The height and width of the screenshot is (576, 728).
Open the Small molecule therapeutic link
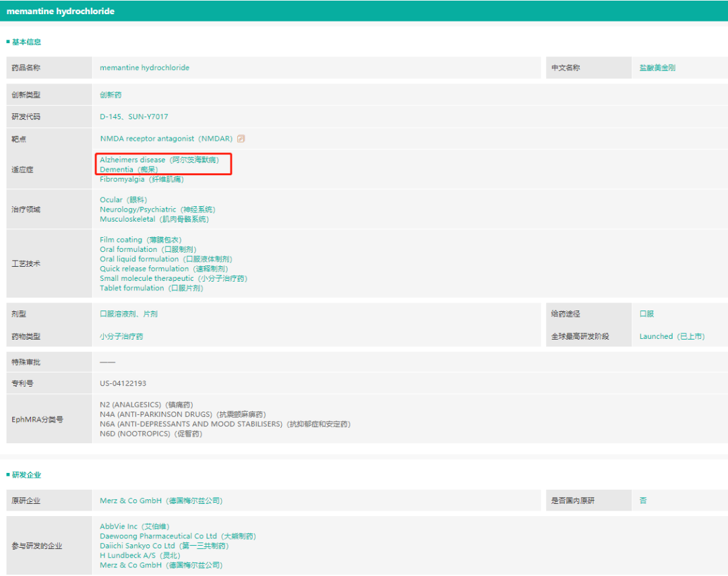point(173,278)
